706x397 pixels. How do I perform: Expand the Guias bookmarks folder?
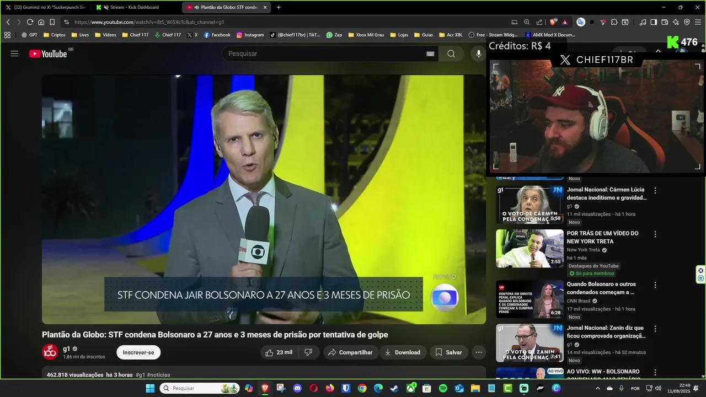pyautogui.click(x=423, y=35)
